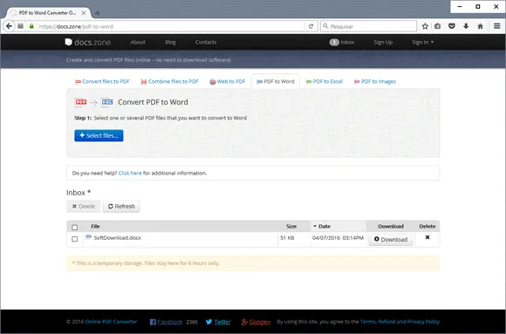
Task: Open the bookmarks list clipboard icon
Action: click(438, 26)
